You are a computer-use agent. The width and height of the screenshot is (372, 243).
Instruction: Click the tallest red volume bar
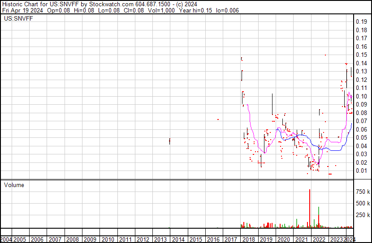point(309,209)
